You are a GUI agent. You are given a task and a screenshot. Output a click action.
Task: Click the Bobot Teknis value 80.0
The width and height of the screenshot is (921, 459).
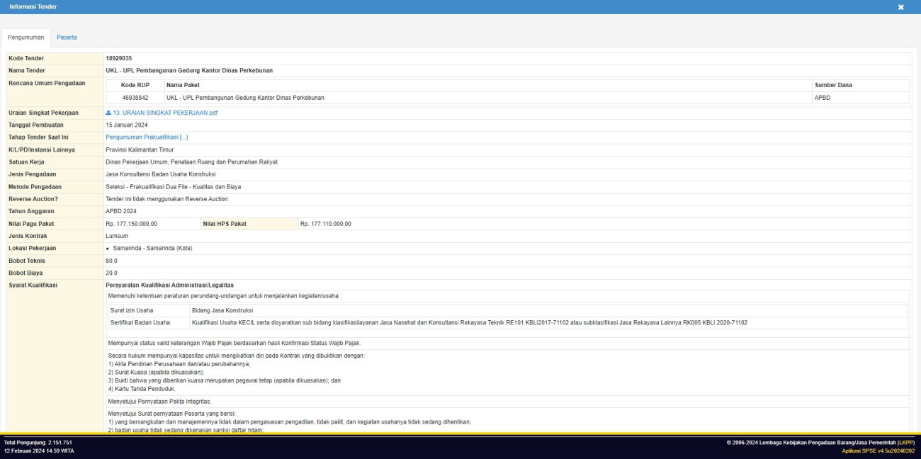tap(112, 261)
